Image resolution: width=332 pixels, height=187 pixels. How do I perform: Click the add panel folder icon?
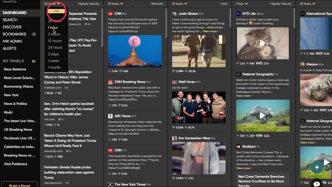pyautogui.click(x=34, y=61)
